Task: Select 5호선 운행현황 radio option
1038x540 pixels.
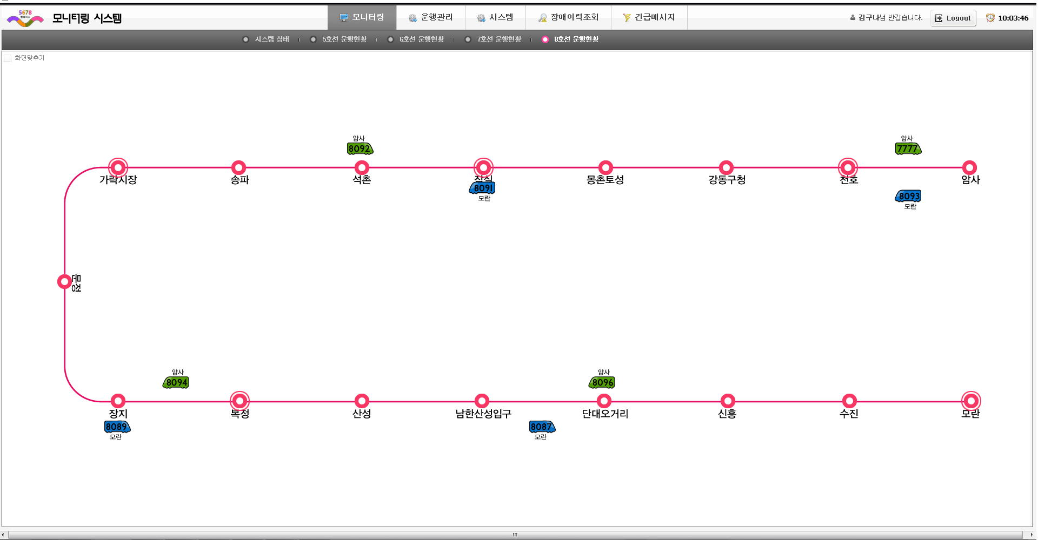Action: click(313, 39)
